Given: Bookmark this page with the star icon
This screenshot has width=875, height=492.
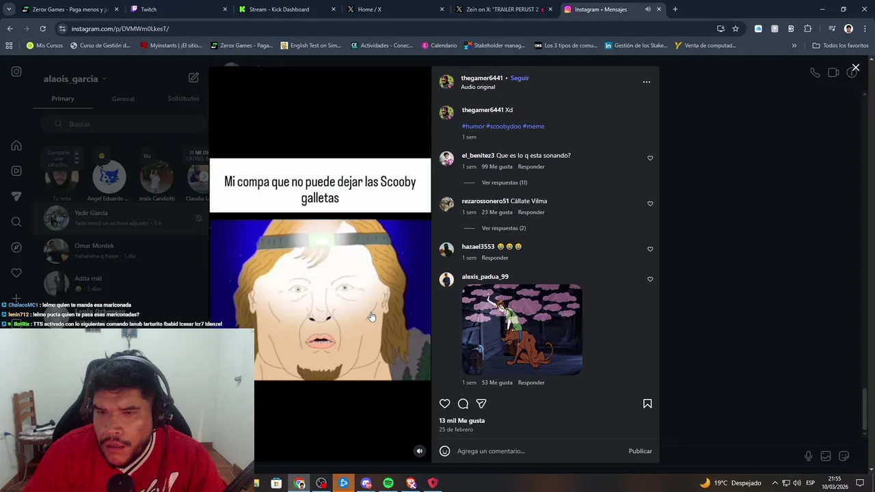Looking at the screenshot, I should tap(736, 29).
